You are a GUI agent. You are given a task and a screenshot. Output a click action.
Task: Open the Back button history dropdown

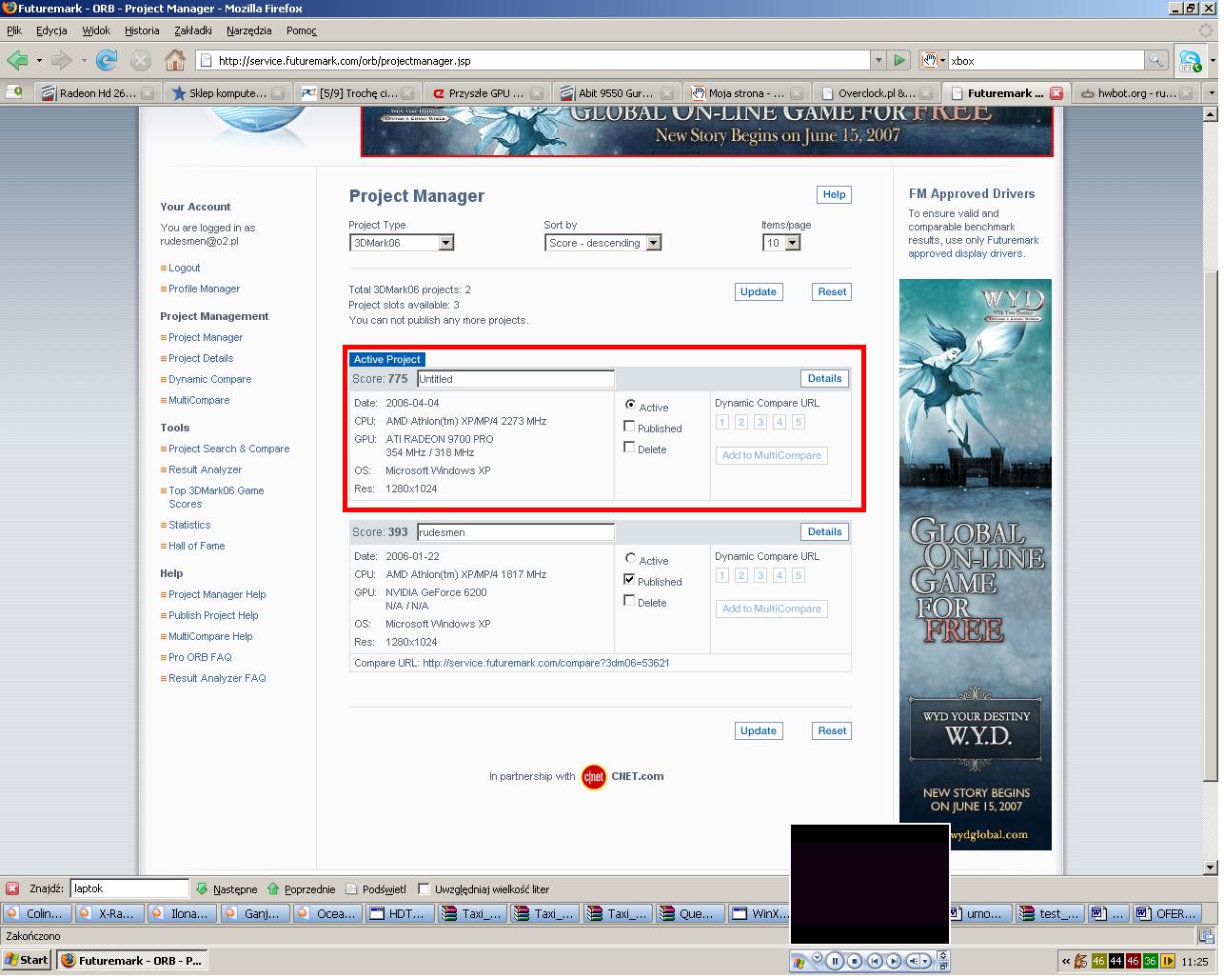click(x=39, y=60)
